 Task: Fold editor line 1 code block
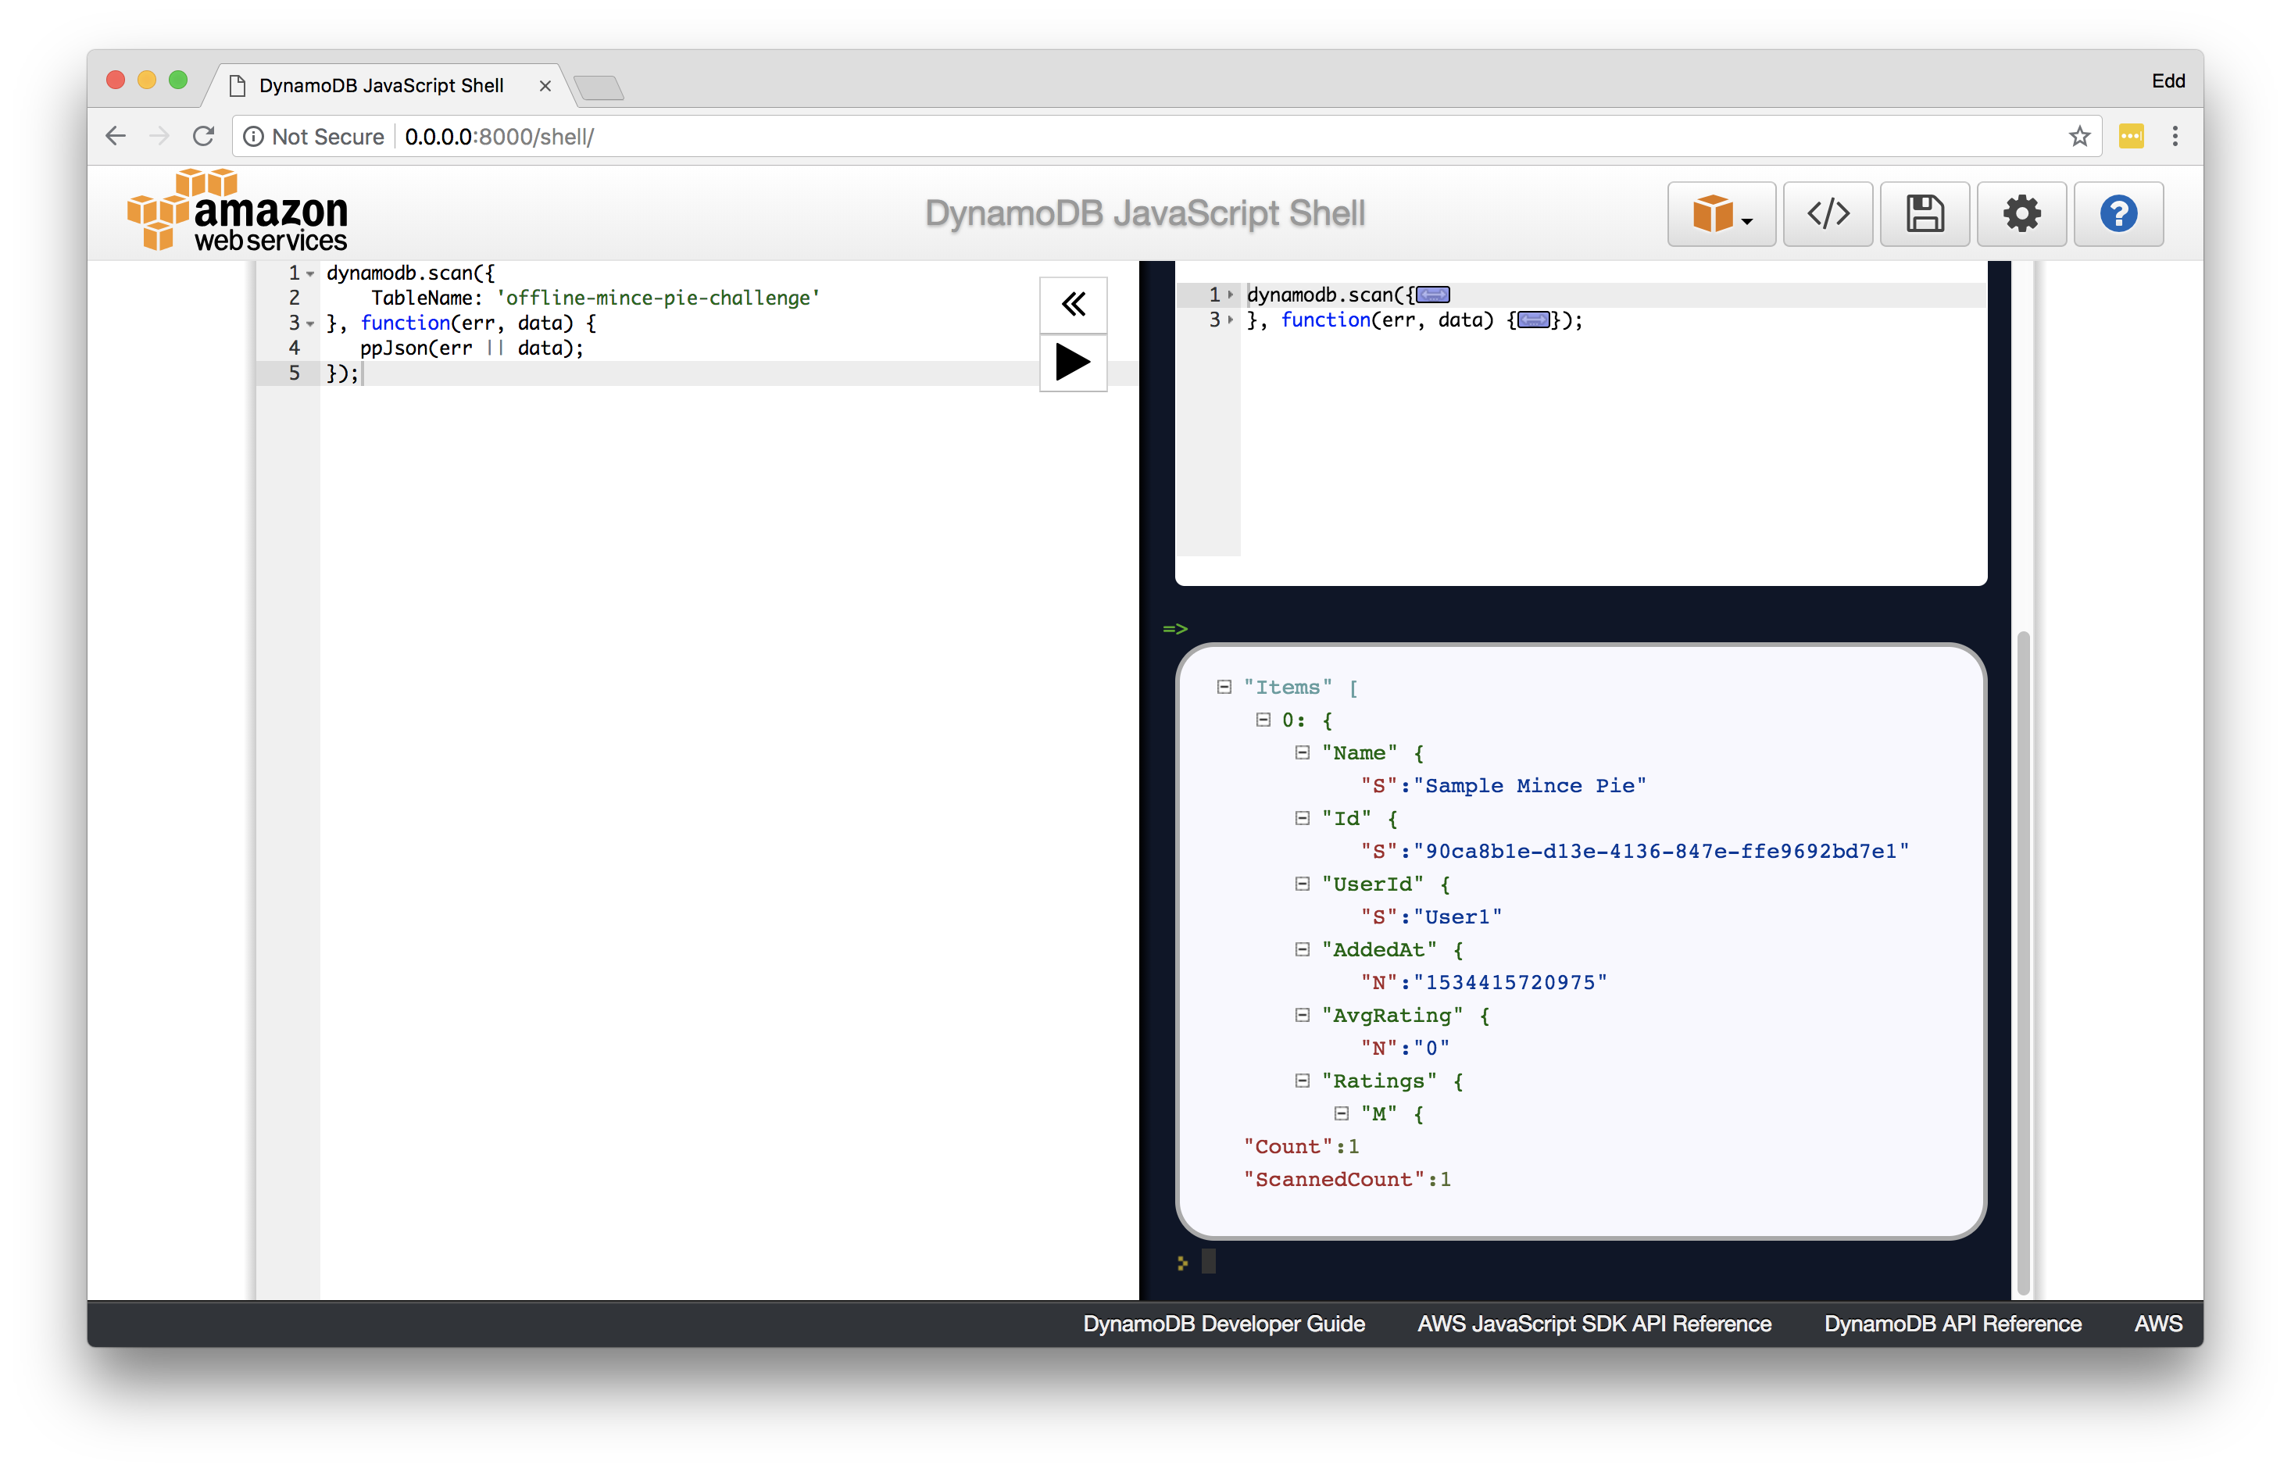pyautogui.click(x=309, y=273)
